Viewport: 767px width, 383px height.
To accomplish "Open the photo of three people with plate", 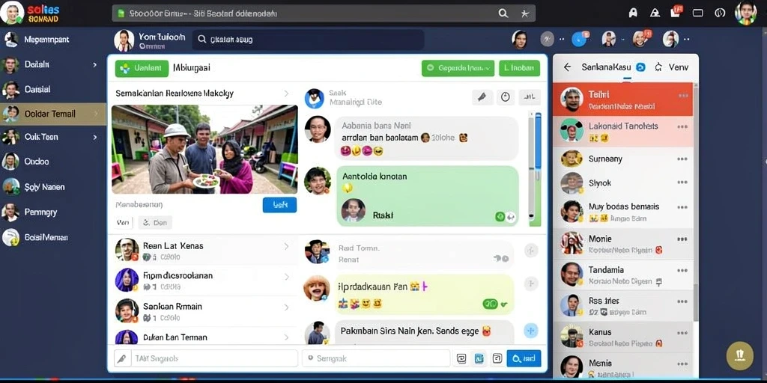I will tap(204, 150).
